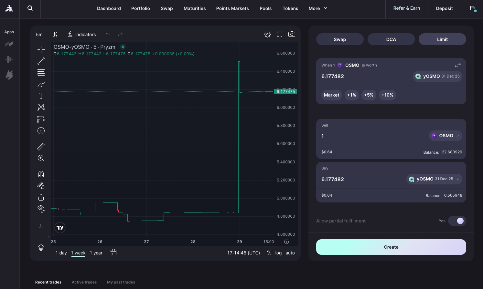Screen dimensions: 483x289
Task: Open the Swap page in navigation
Action: 167,8
